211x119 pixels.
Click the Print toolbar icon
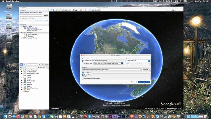coord(93,10)
